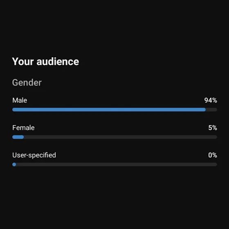Tap the word audience in the heading
Image resolution: width=229 pixels, height=229 pixels.
58,61
